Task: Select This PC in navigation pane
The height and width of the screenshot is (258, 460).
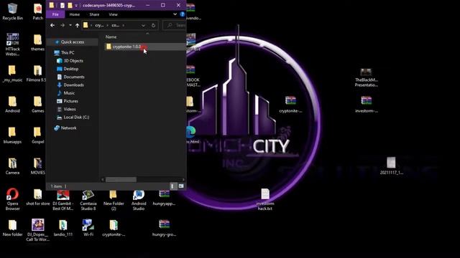Action: point(68,52)
